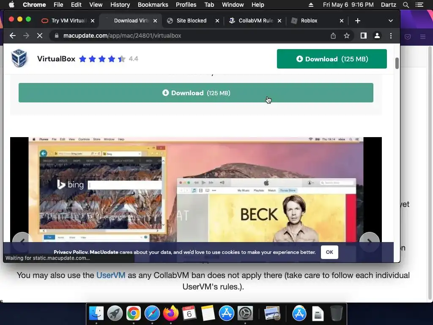This screenshot has height=325, width=433.
Task: Open the Window menu
Action: tap(233, 5)
